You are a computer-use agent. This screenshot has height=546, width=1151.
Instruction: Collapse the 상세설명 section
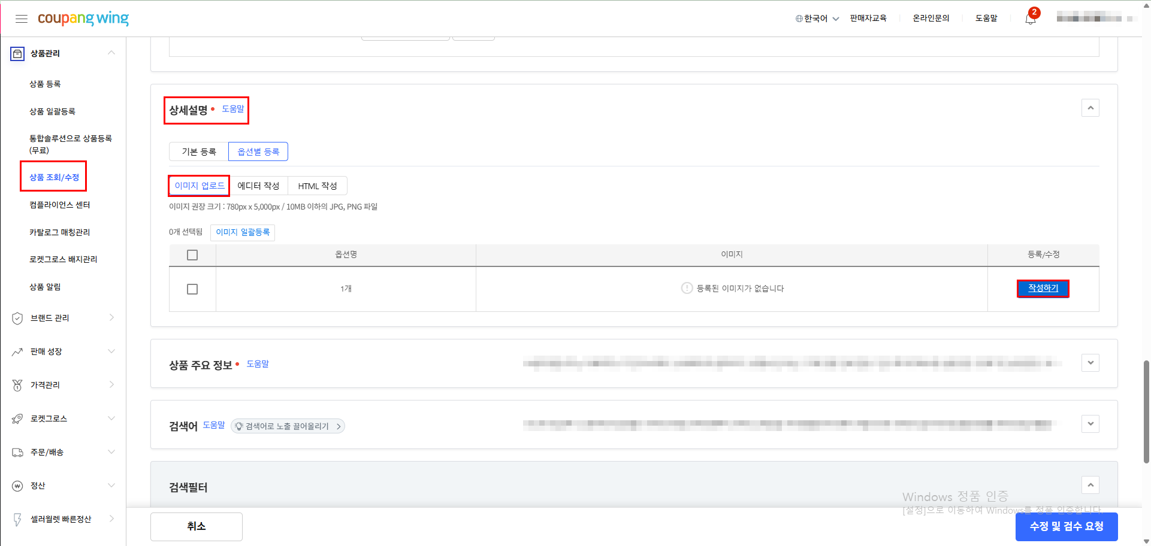pos(1090,108)
